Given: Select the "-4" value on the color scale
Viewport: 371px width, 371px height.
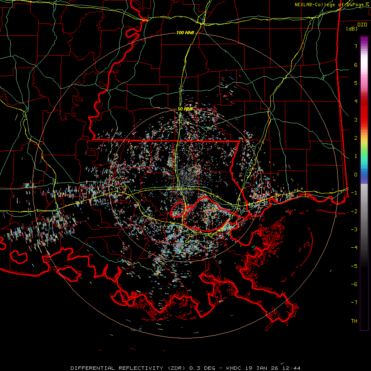Looking at the screenshot, I should coord(354,247).
